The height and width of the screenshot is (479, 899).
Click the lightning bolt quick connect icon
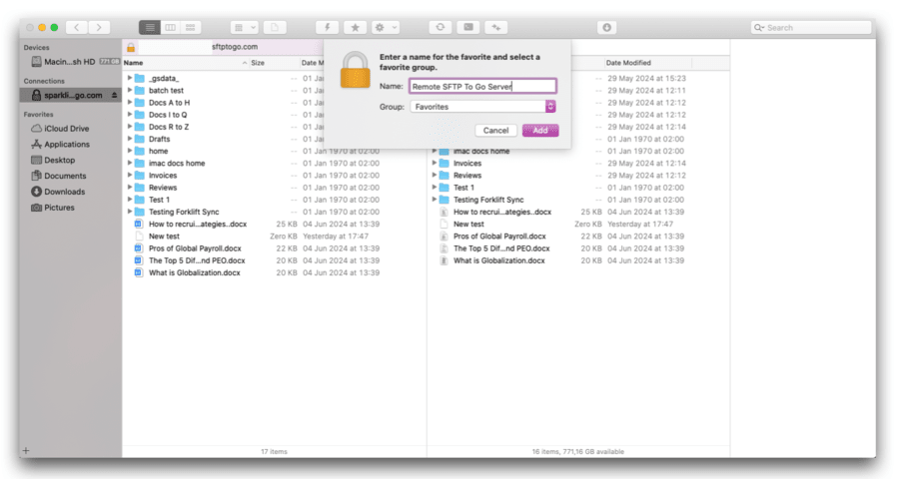(327, 27)
